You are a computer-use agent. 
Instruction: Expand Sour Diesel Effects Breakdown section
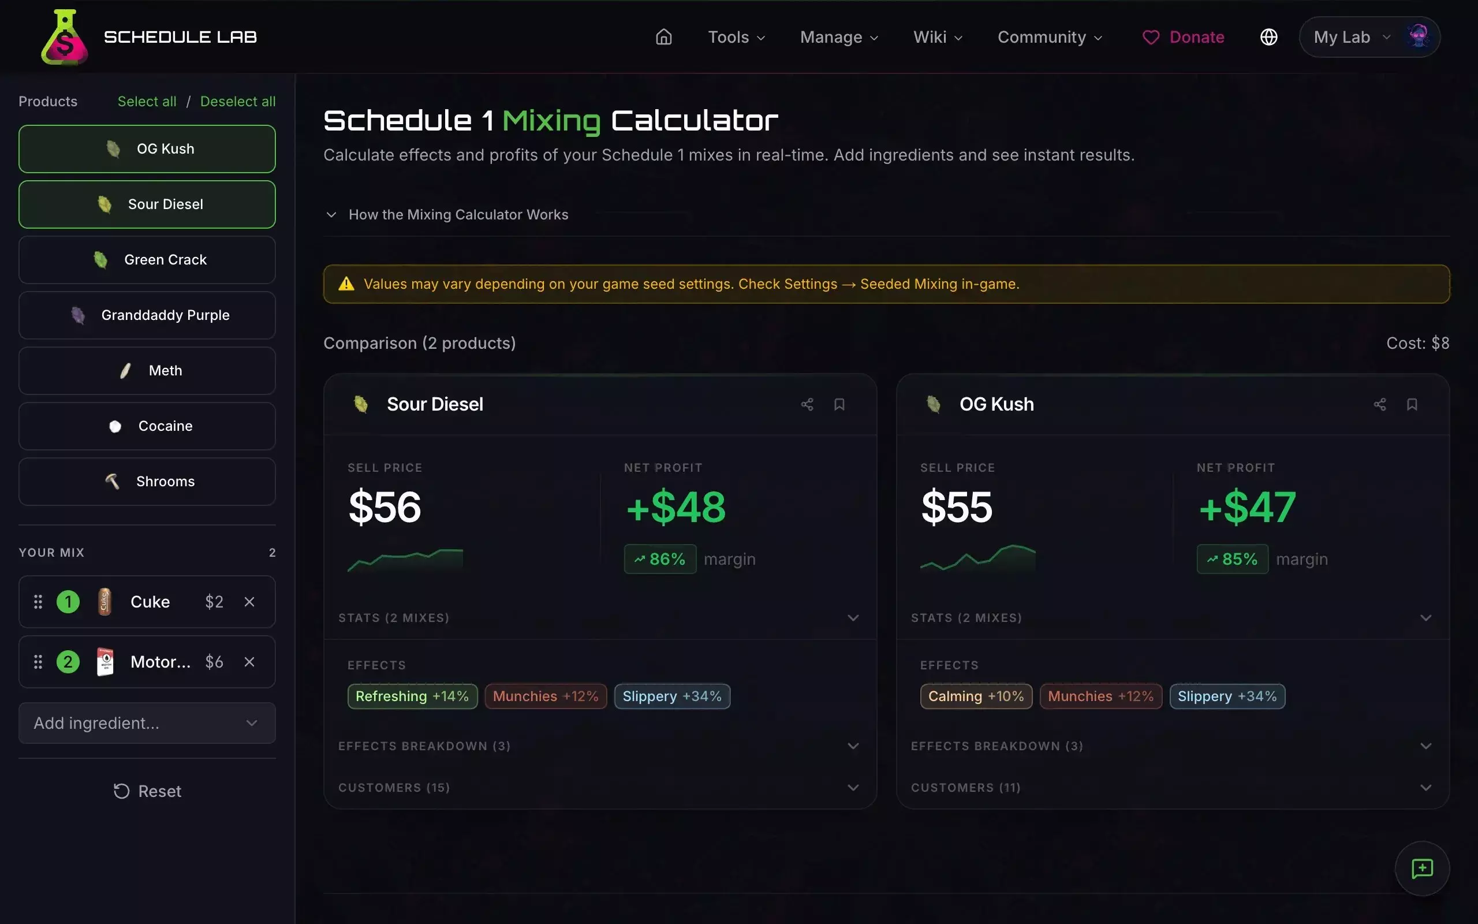point(599,746)
